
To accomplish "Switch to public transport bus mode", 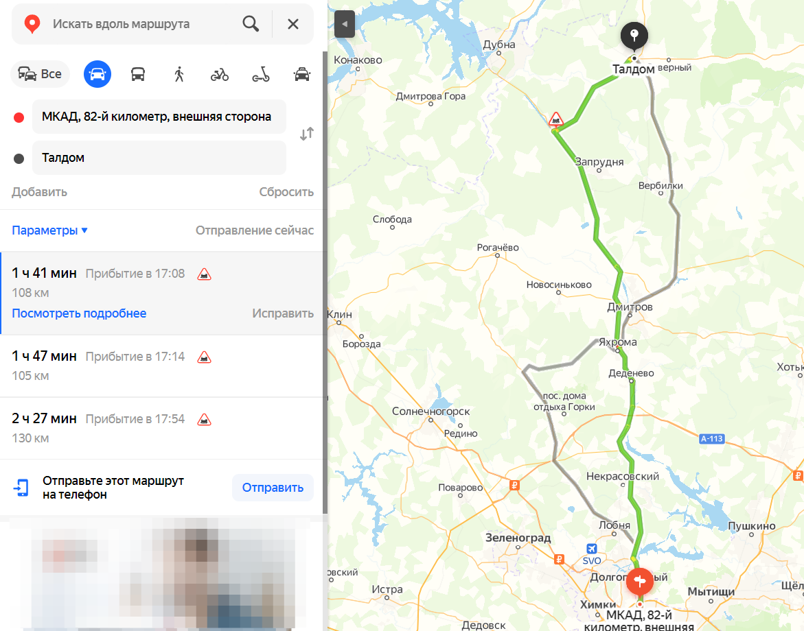I will click(138, 74).
